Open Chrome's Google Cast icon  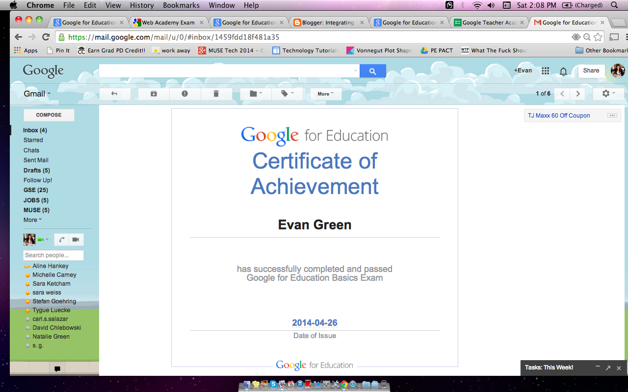point(614,36)
